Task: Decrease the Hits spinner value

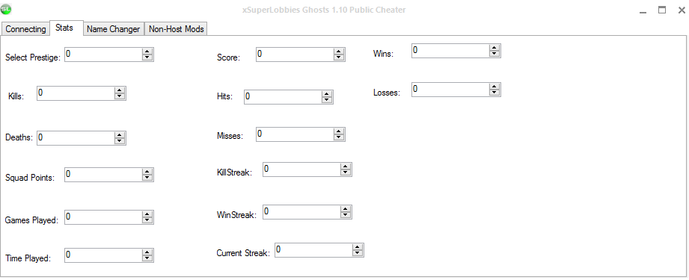Action: point(327,99)
